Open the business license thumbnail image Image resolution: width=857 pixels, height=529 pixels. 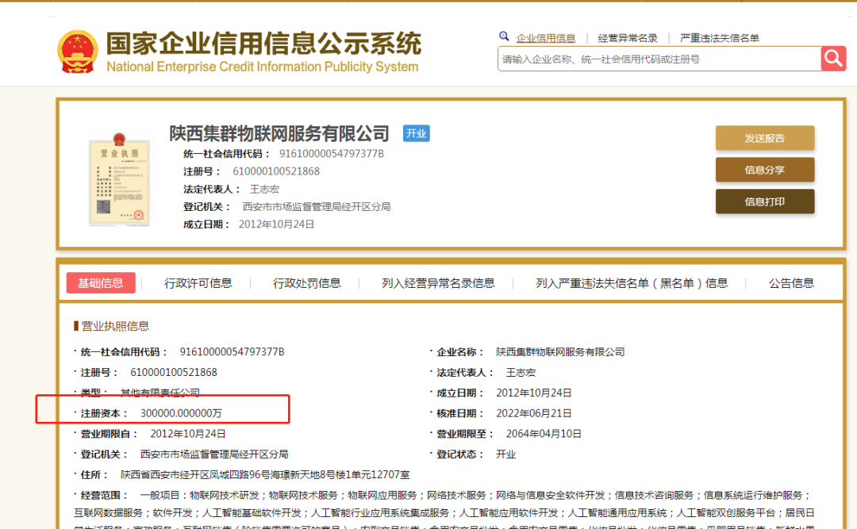pyautogui.click(x=119, y=179)
